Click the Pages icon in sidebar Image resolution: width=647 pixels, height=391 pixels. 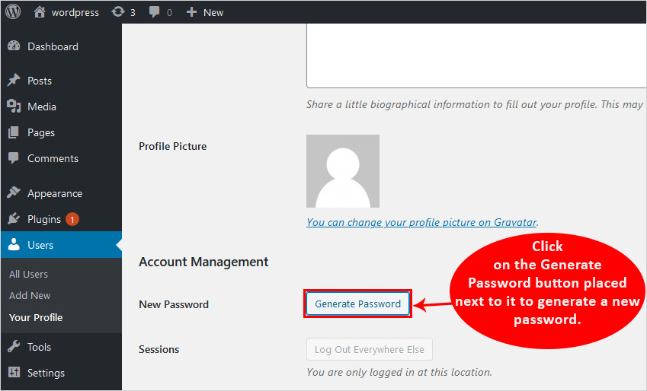[14, 132]
